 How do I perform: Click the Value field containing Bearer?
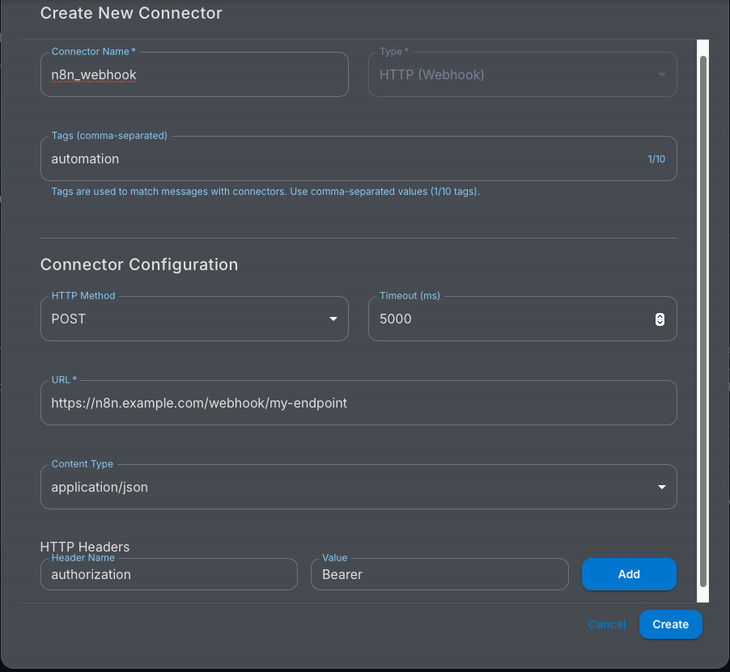point(439,574)
